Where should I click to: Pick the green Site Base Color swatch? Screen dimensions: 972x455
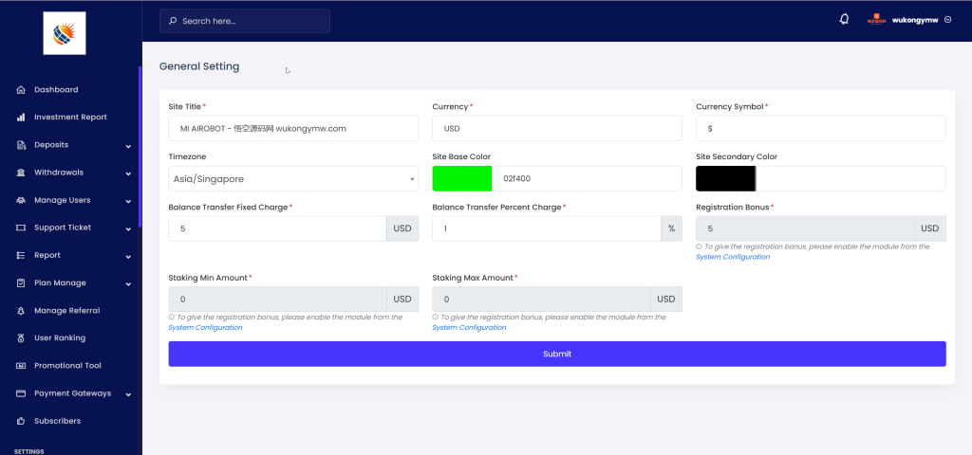coord(462,178)
